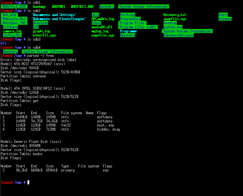This screenshot has height=196, width=243.
Task: Click the hiberfil.sys file name
Action: coord(44,35)
